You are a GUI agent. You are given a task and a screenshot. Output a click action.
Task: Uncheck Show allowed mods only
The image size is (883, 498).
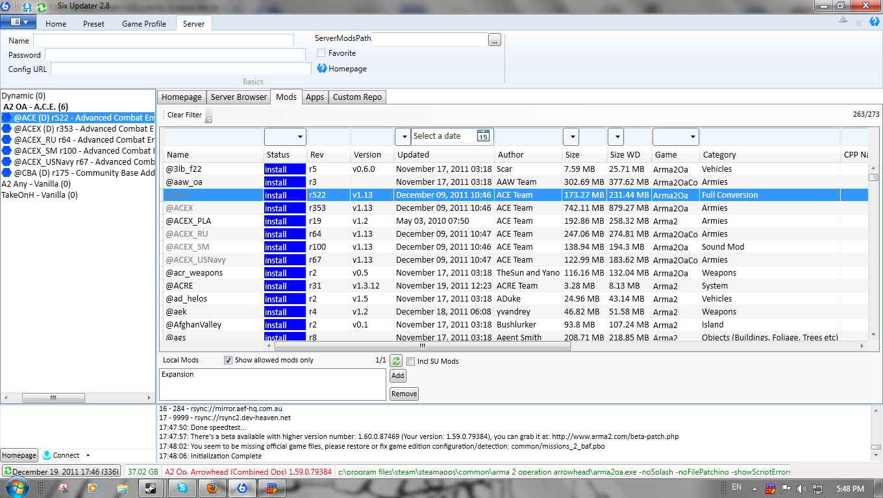228,361
